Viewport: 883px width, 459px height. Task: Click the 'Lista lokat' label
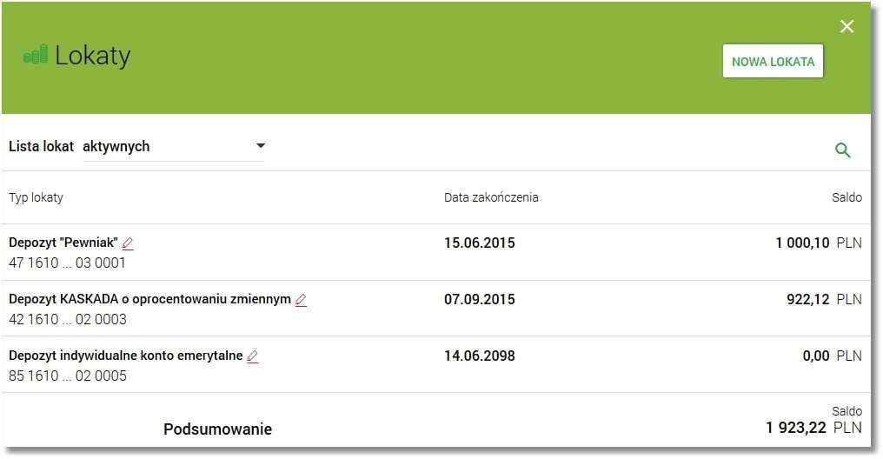(x=41, y=146)
